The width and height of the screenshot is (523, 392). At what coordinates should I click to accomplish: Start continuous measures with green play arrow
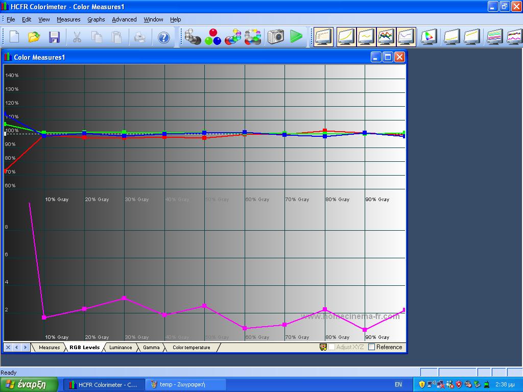tap(296, 36)
